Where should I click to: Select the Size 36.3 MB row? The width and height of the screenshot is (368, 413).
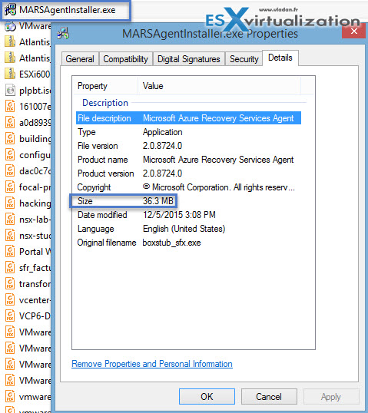pos(188,201)
